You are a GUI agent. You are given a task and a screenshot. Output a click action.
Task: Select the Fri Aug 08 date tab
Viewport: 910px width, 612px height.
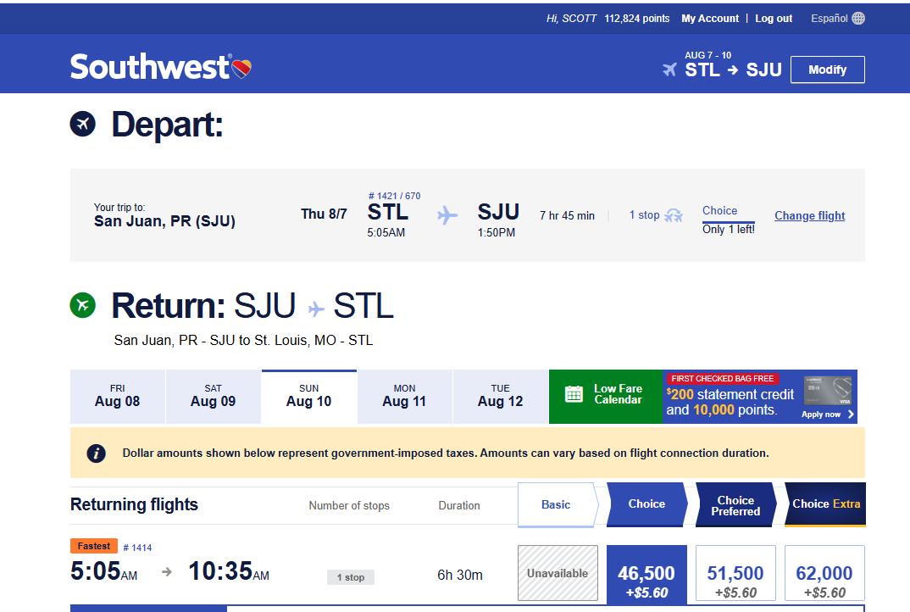click(x=117, y=396)
